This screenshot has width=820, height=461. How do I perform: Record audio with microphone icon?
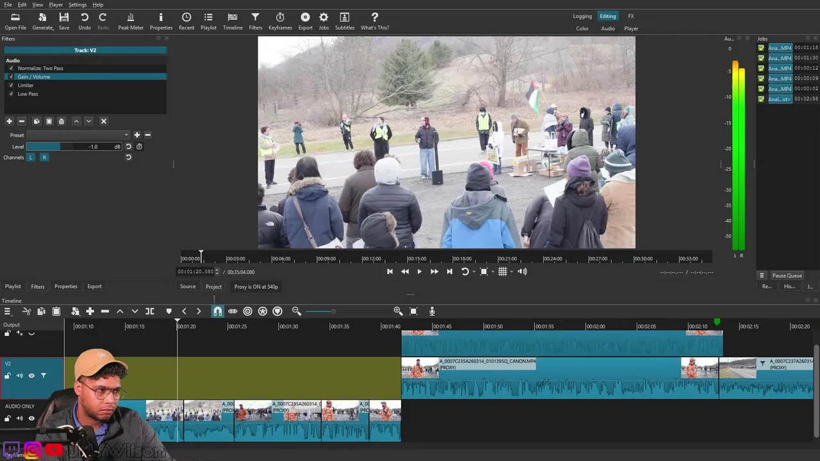point(432,311)
